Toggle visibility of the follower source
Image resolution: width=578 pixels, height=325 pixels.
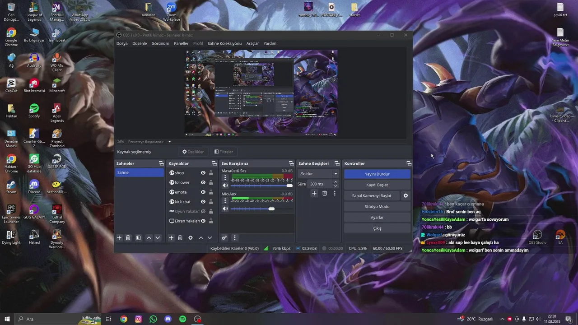(x=203, y=182)
